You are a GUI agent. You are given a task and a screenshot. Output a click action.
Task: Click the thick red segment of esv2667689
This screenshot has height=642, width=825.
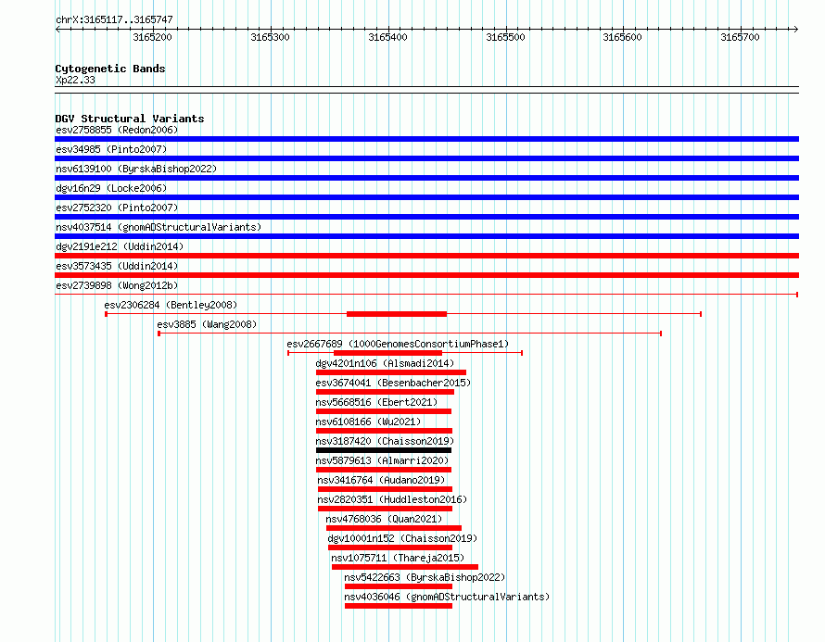[x=387, y=353]
